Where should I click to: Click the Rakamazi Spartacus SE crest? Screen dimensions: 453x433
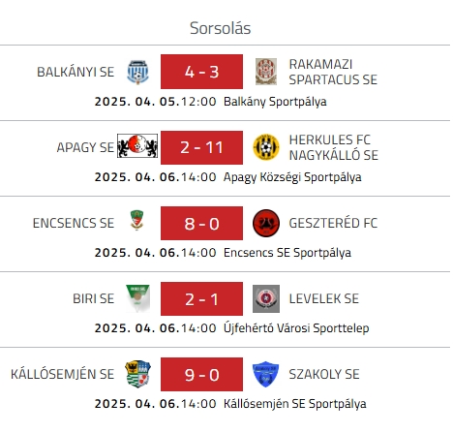[266, 72]
